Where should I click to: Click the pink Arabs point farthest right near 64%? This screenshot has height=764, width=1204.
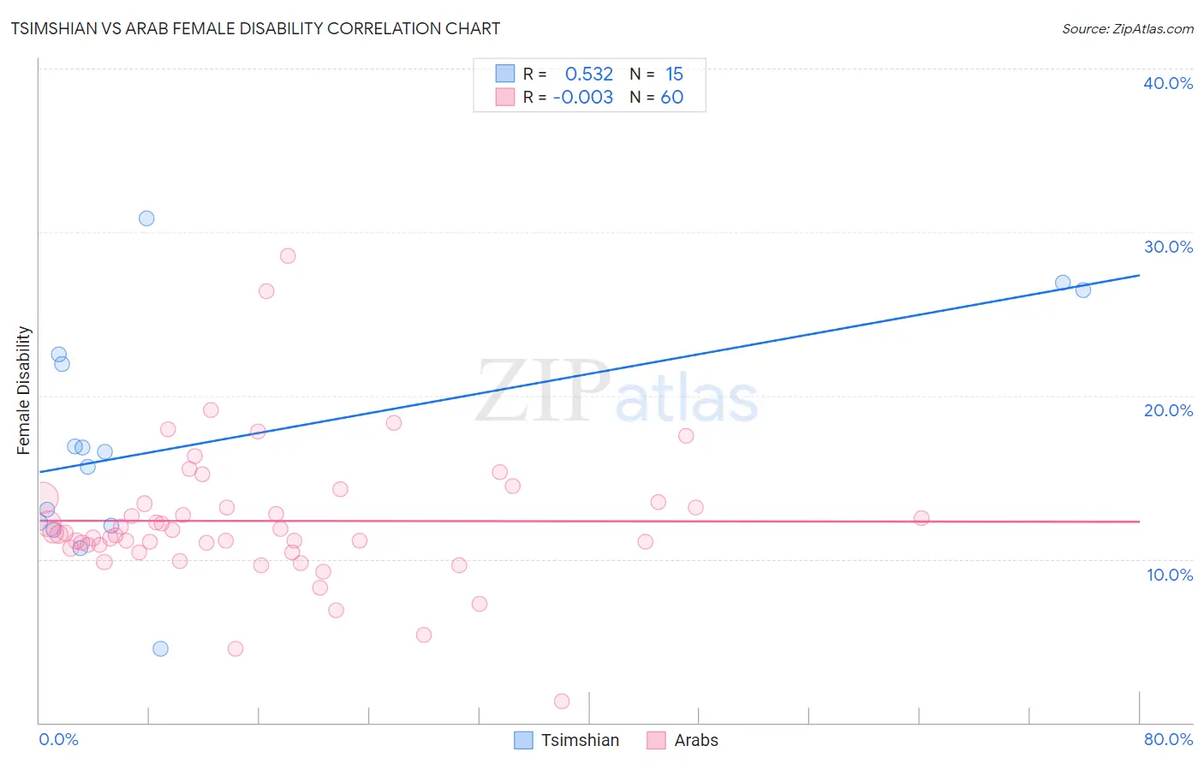pyautogui.click(x=921, y=518)
